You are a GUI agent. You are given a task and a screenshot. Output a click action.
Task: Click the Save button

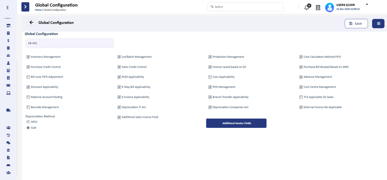point(356,24)
